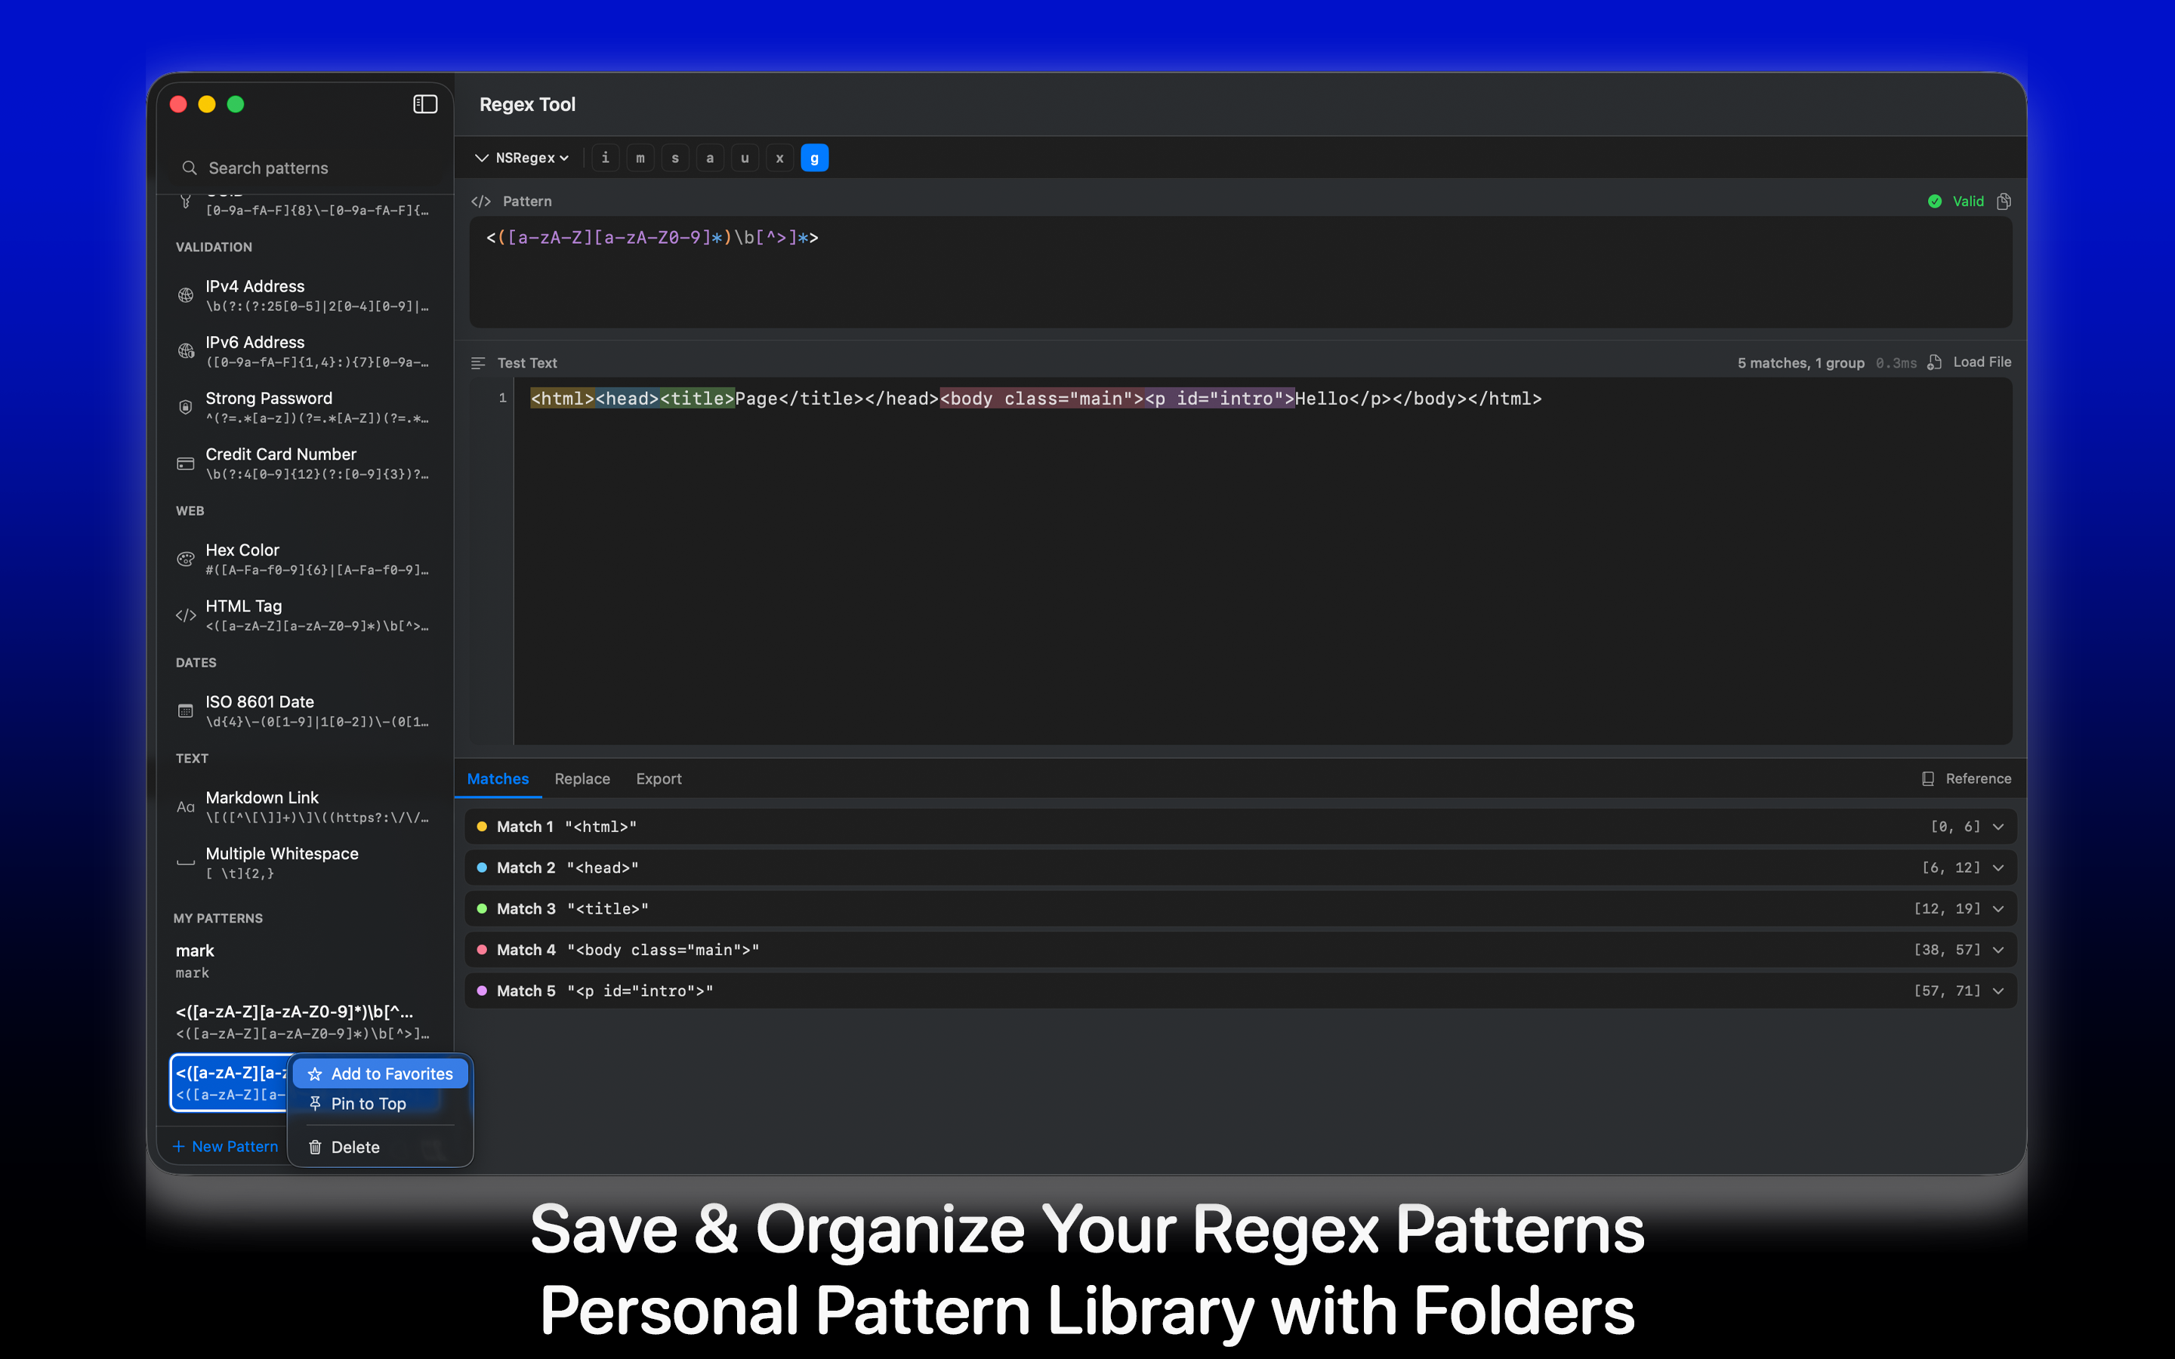This screenshot has width=2175, height=1359.
Task: Select the HTML Tag pattern icon in sidebar
Action: pos(185,615)
